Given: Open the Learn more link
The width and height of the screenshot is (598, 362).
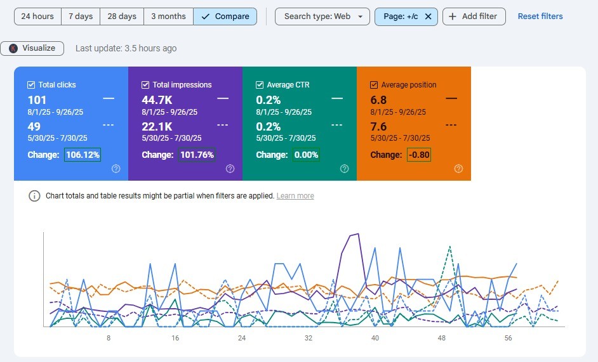Looking at the screenshot, I should [x=295, y=196].
